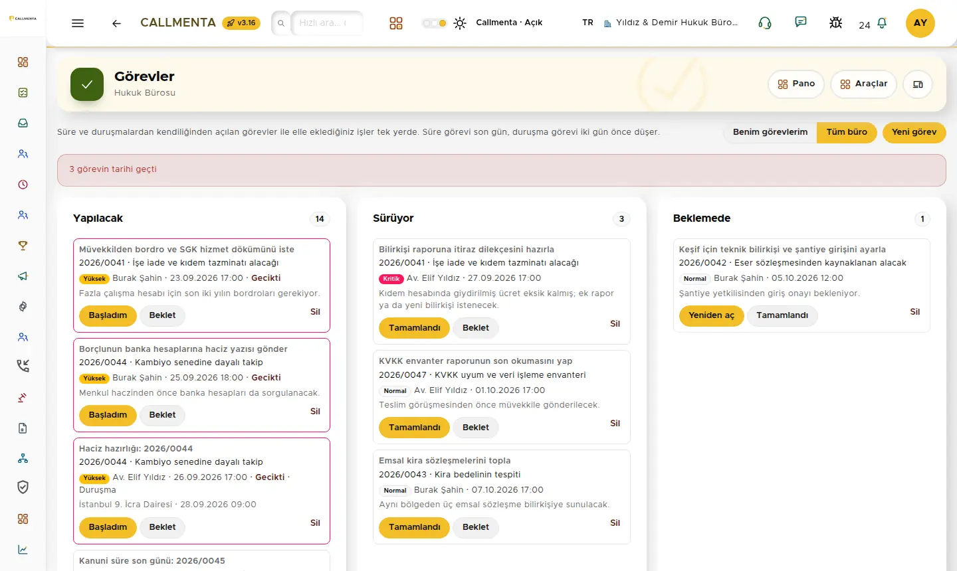
Task: Open the megaphone announcements icon in sidebar
Action: [x=23, y=276]
